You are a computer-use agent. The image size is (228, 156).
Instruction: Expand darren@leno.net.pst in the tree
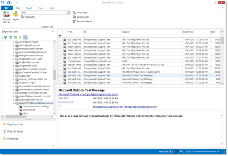click(14, 42)
